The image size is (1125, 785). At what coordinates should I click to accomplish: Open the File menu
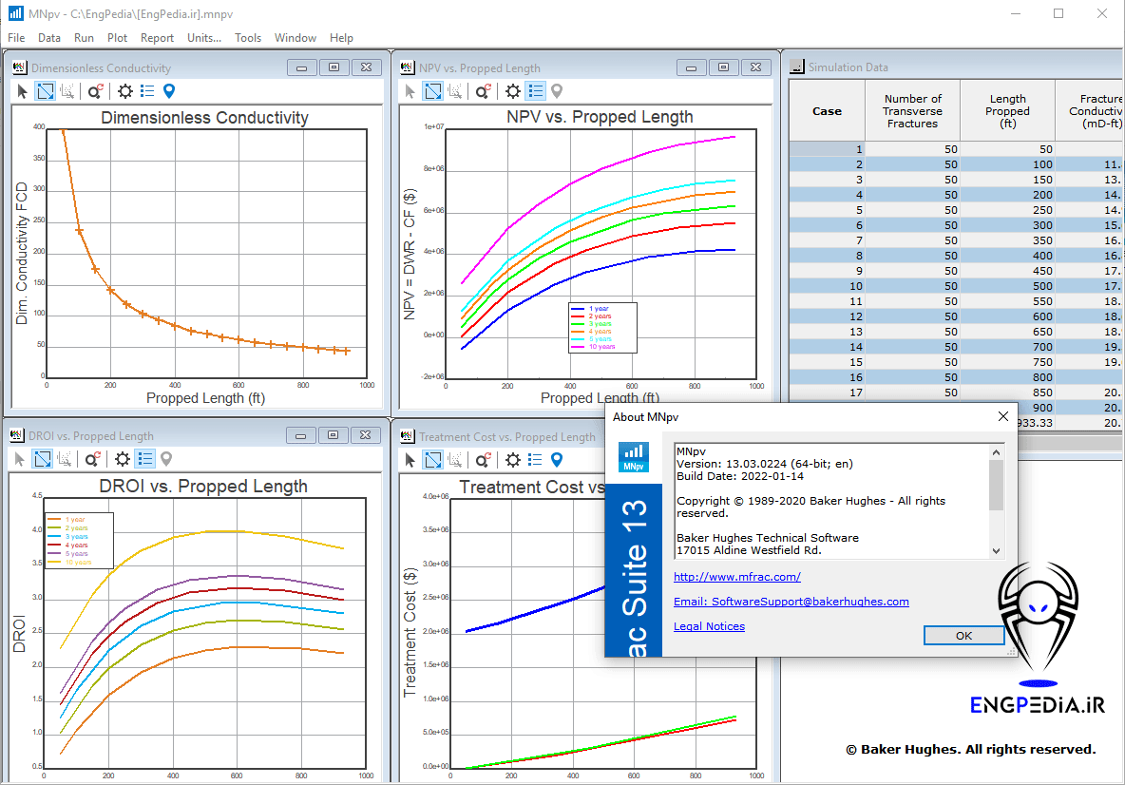pos(16,38)
